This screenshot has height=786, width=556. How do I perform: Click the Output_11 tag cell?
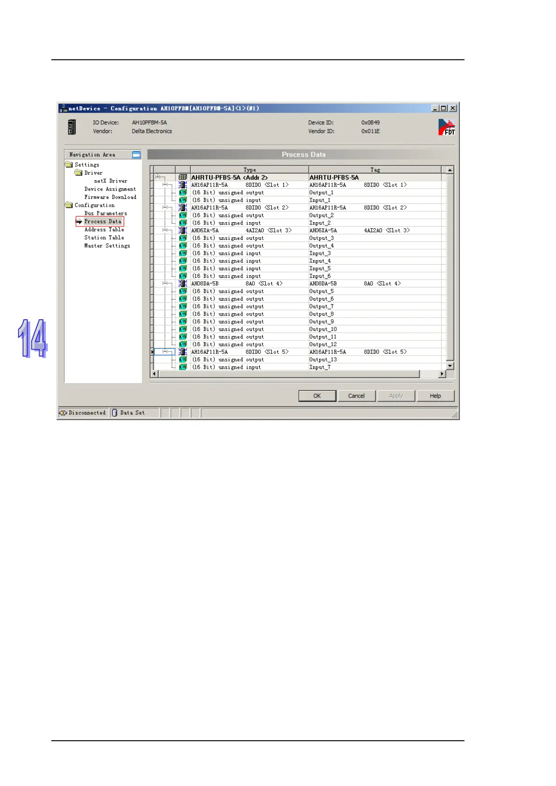[x=375, y=337]
